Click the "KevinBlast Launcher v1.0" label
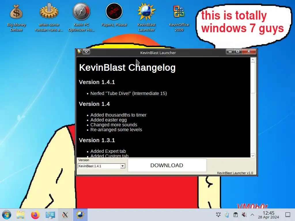This screenshot has width=295, height=221. tap(235, 173)
